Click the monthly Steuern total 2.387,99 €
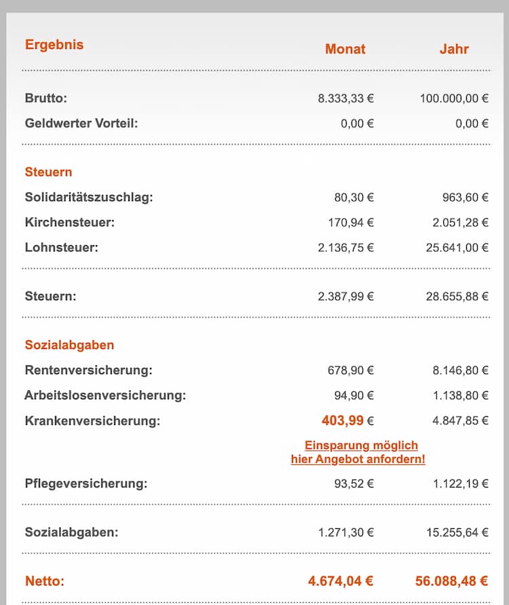The height and width of the screenshot is (605, 509). (345, 296)
